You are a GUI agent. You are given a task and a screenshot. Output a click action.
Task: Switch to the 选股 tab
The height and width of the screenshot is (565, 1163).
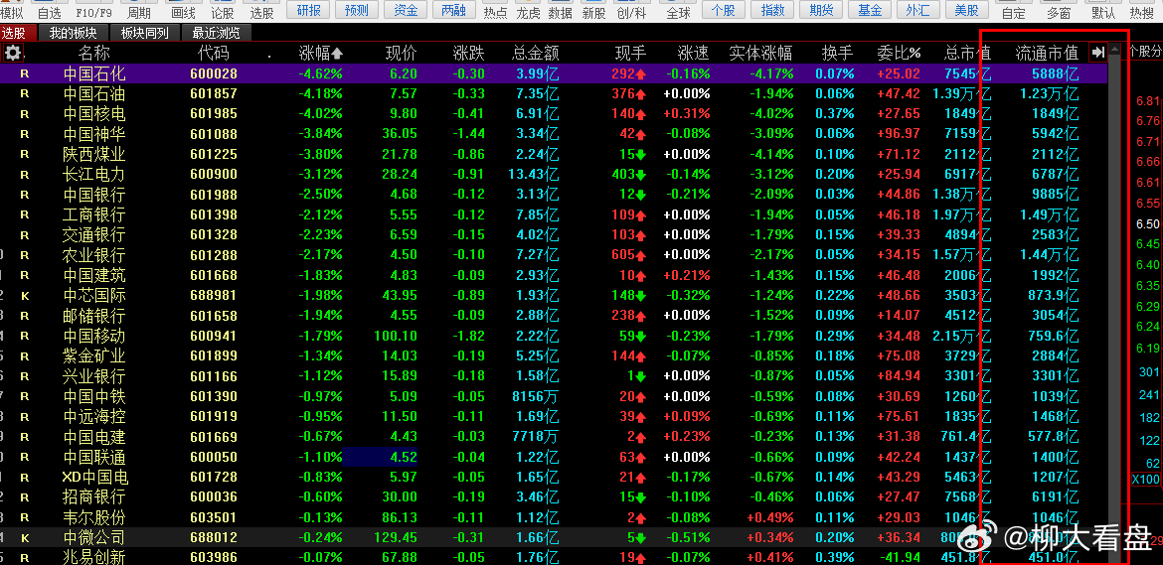(17, 33)
